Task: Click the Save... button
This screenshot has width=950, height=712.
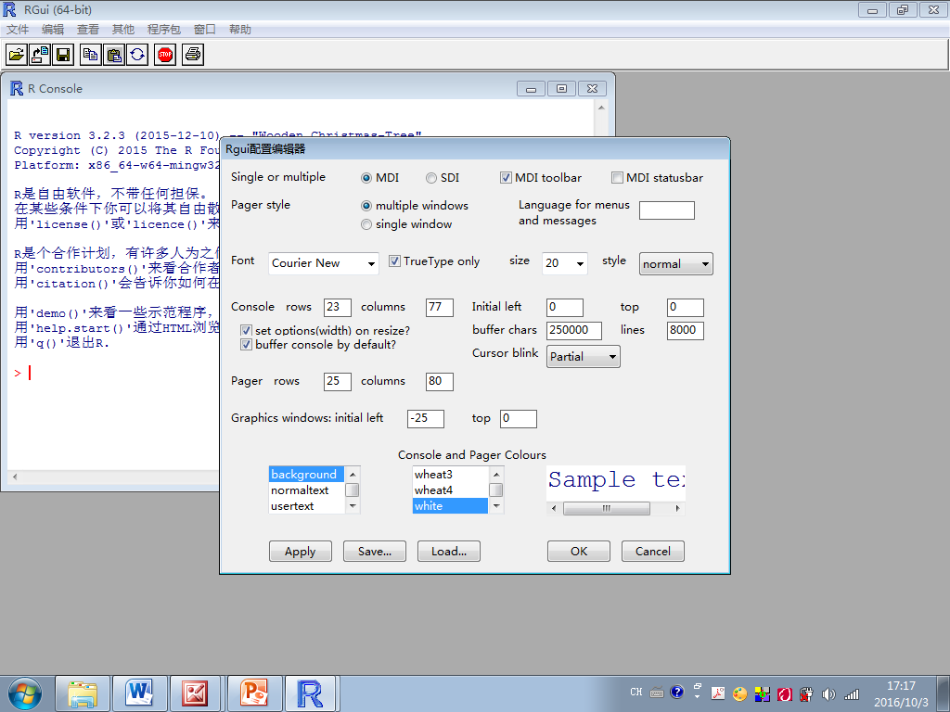Action: point(375,552)
